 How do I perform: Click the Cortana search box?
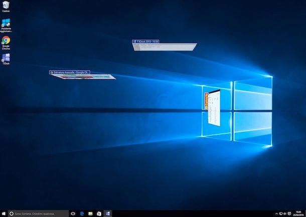coord(38,213)
